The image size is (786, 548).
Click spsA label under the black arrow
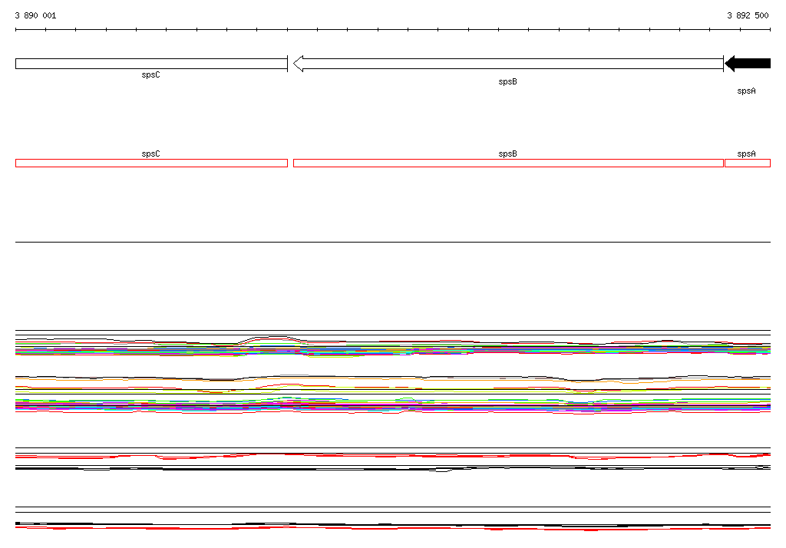tap(746, 91)
